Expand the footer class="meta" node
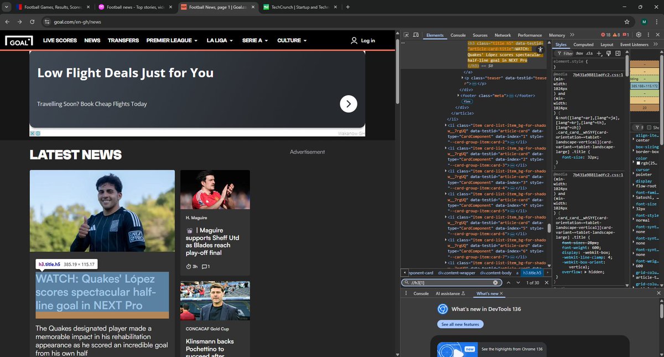Image resolution: width=664 pixels, height=357 pixels. click(458, 96)
